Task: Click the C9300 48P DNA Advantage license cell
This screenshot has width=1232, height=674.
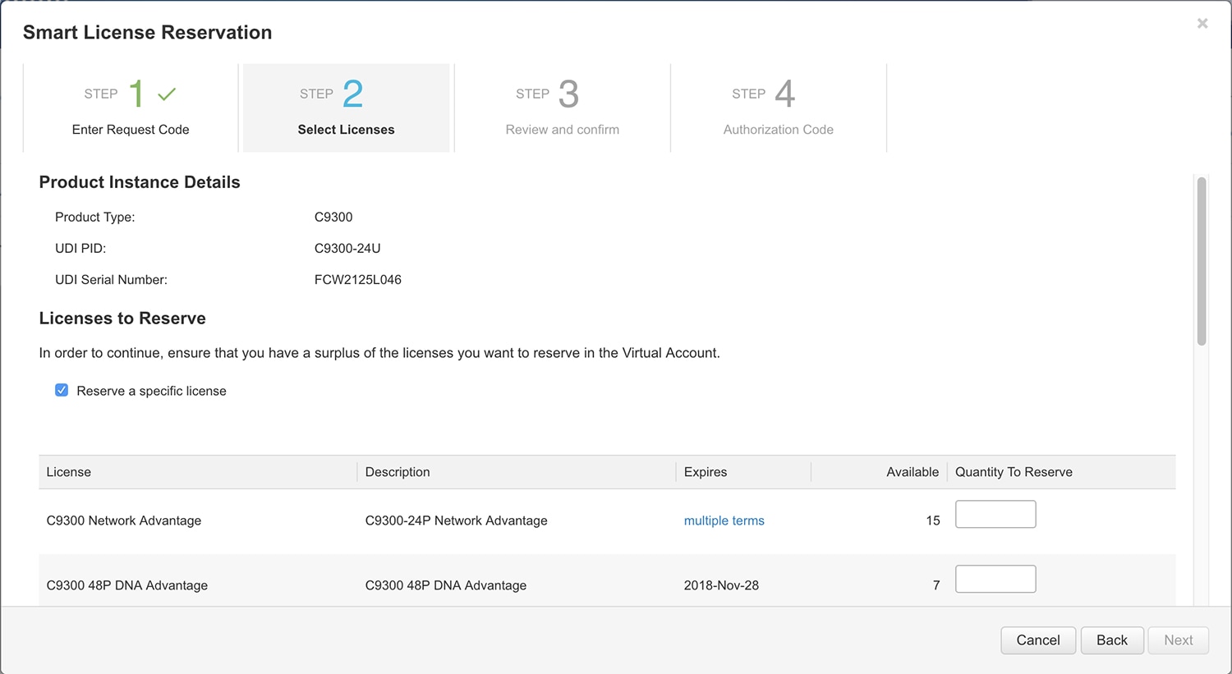Action: click(x=127, y=585)
